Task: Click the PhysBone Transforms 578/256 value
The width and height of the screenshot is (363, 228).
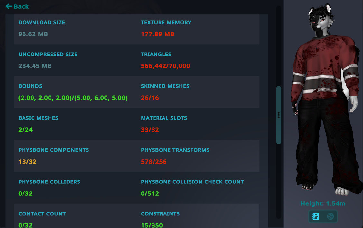Action: coord(154,162)
